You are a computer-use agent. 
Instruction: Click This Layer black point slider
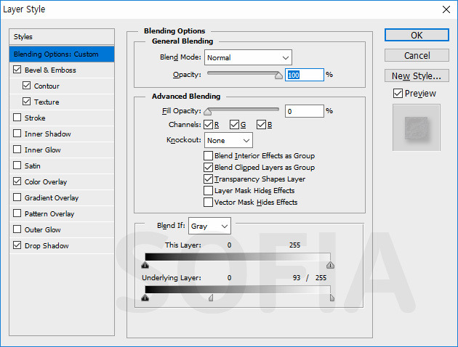point(145,265)
